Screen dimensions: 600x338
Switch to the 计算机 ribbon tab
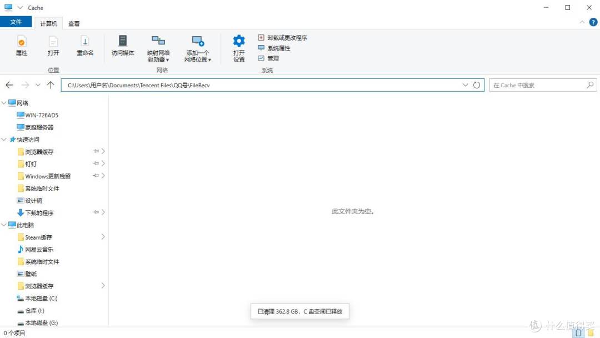(48, 23)
